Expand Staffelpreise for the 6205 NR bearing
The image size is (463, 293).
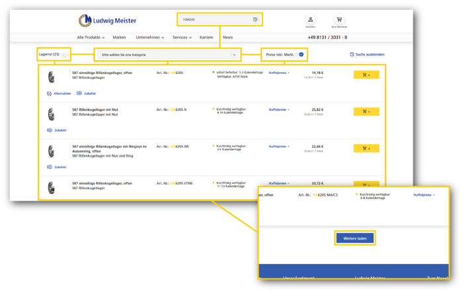click(278, 146)
